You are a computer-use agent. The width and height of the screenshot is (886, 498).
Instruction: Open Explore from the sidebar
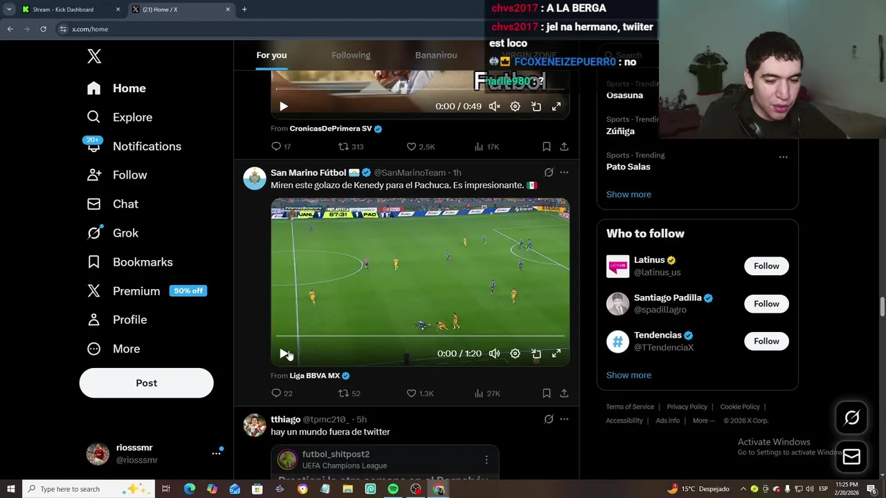(119, 118)
